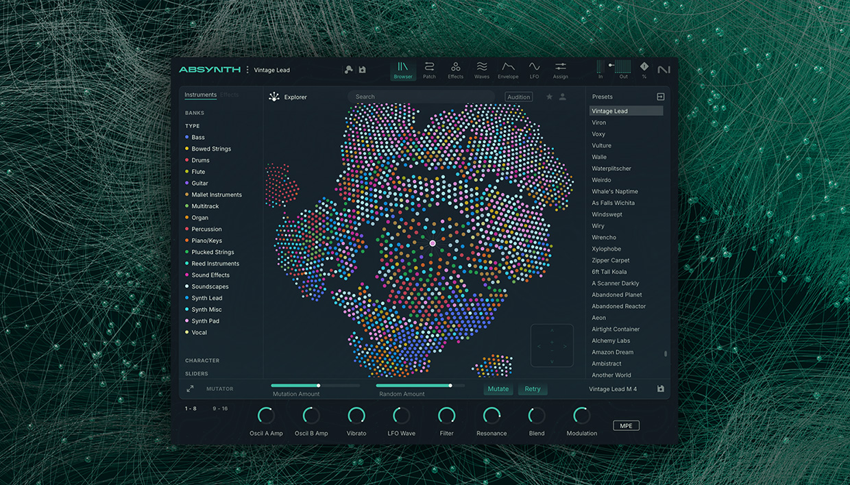Click the save preset icon beside Vintage Lead
The height and width of the screenshot is (485, 850).
(362, 70)
